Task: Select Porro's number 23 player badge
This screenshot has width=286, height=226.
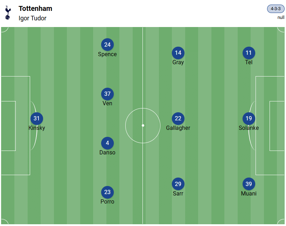Action: click(x=107, y=192)
